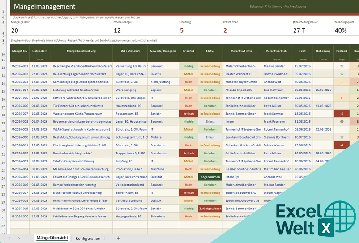
Task: Select cell M-2026-007 in Mangel-Nr. column
Action: (x=20, y=114)
